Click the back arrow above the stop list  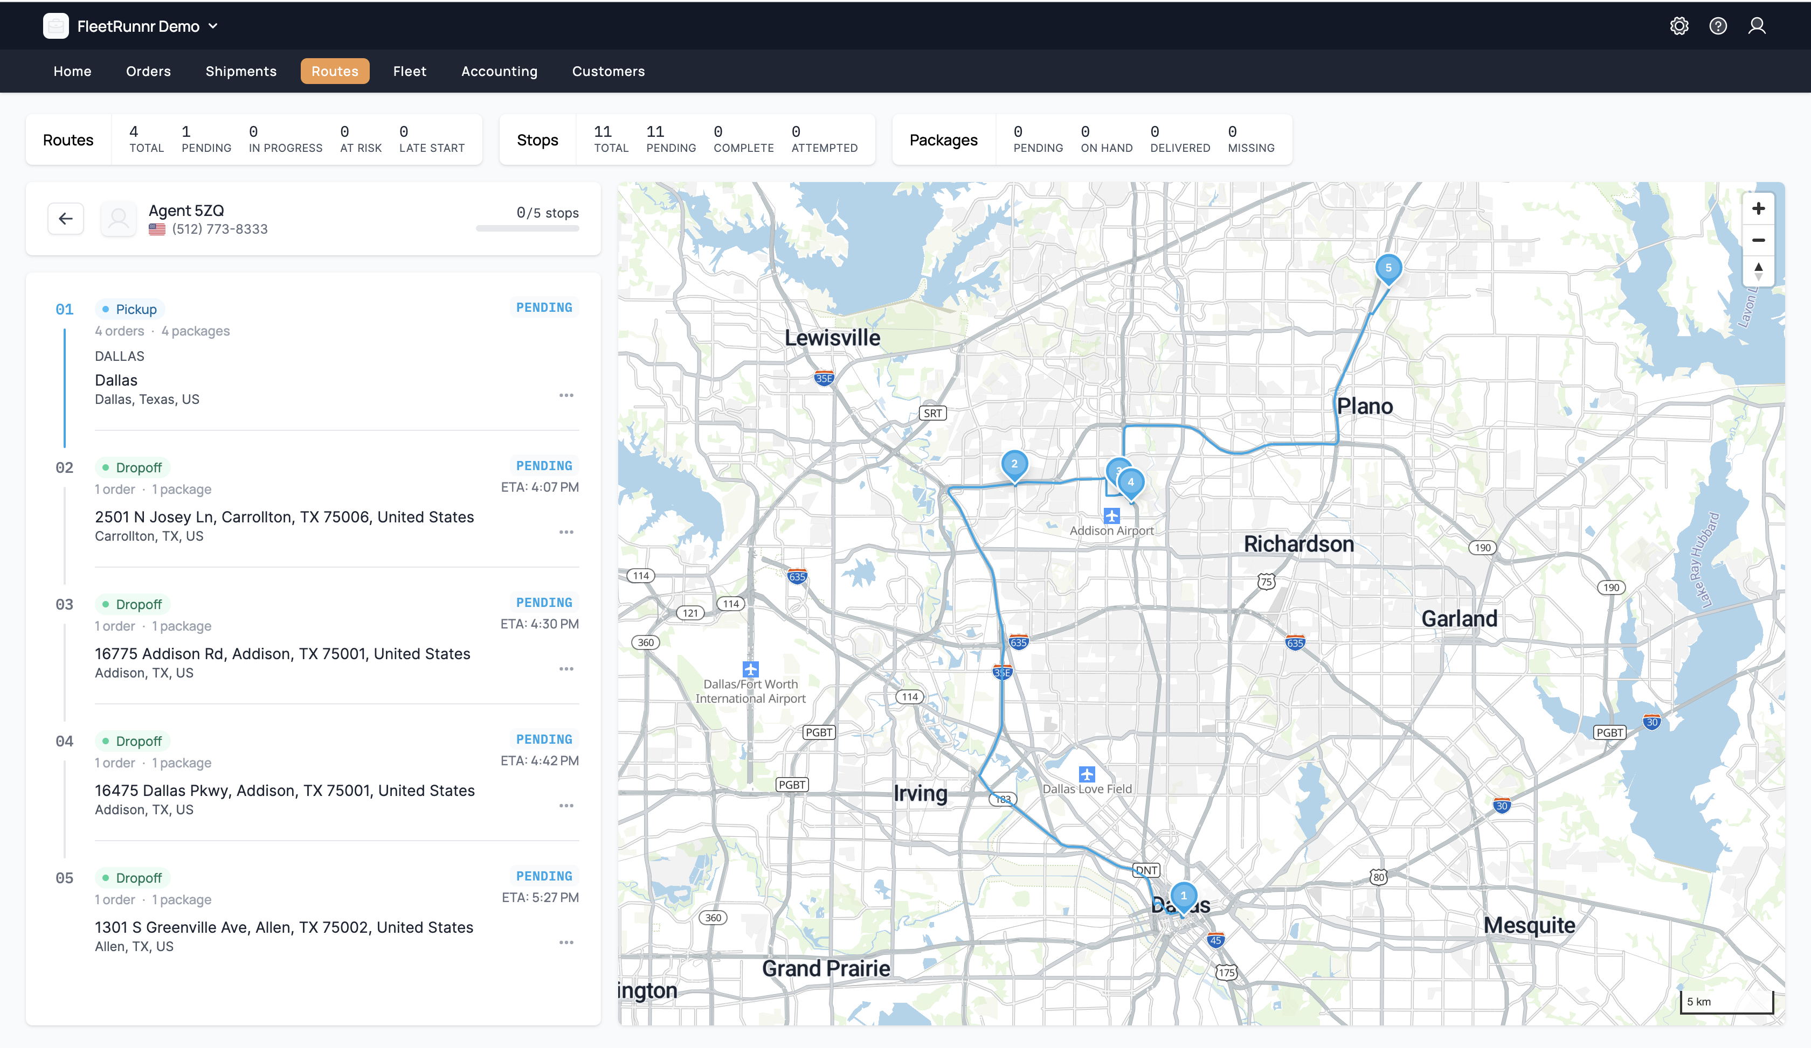point(65,218)
